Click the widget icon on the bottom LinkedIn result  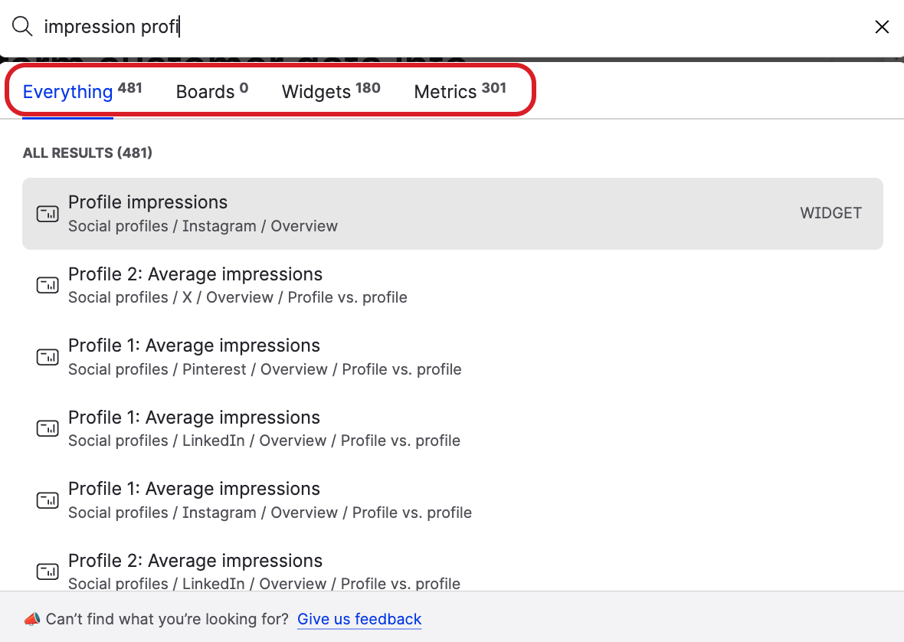[x=47, y=571]
